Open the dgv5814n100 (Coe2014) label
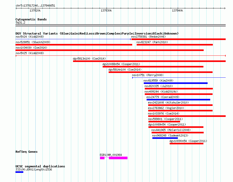This screenshot has width=233, height=182. (125, 70)
